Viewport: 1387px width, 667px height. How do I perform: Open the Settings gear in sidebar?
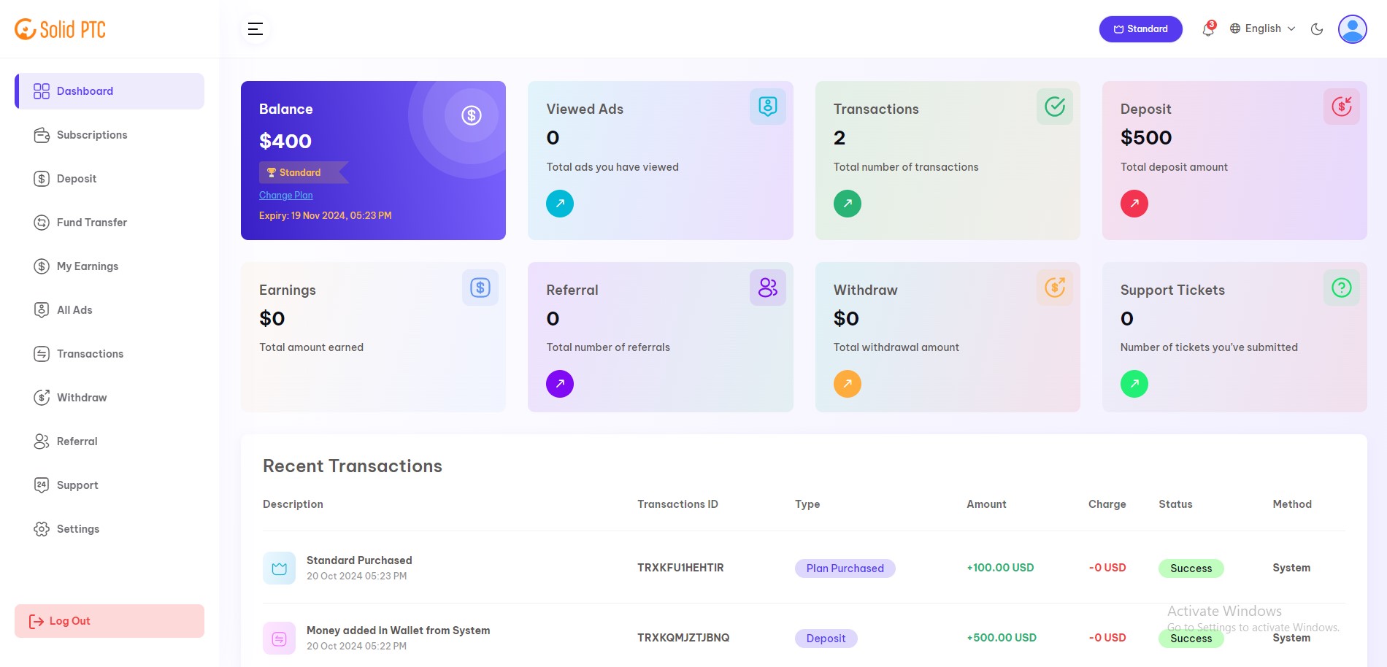click(41, 528)
